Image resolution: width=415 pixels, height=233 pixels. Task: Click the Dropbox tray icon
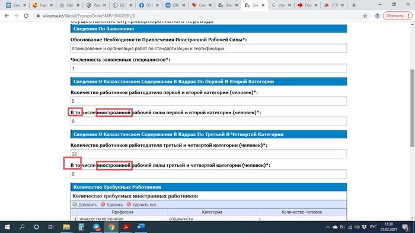(x=365, y=227)
